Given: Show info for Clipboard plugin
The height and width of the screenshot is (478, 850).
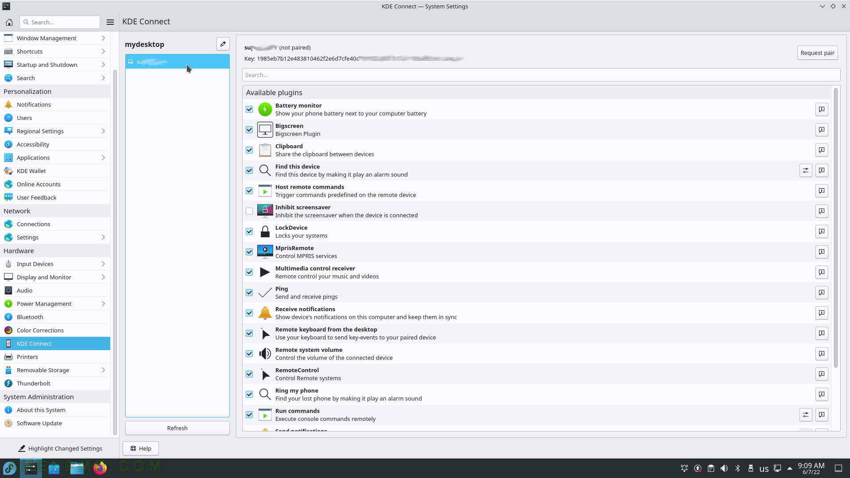Looking at the screenshot, I should coord(822,150).
